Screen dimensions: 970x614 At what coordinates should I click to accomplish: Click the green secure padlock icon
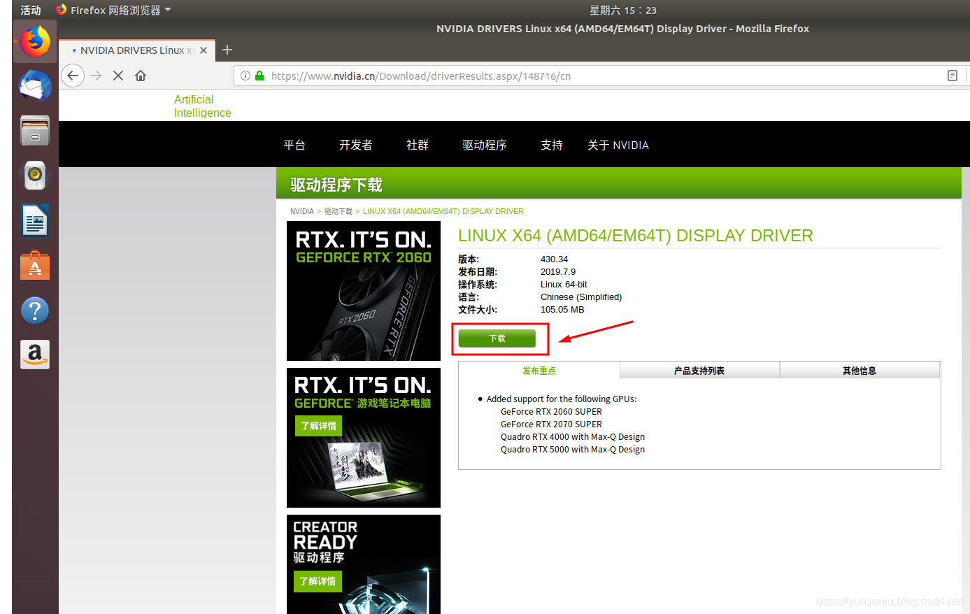click(x=259, y=76)
